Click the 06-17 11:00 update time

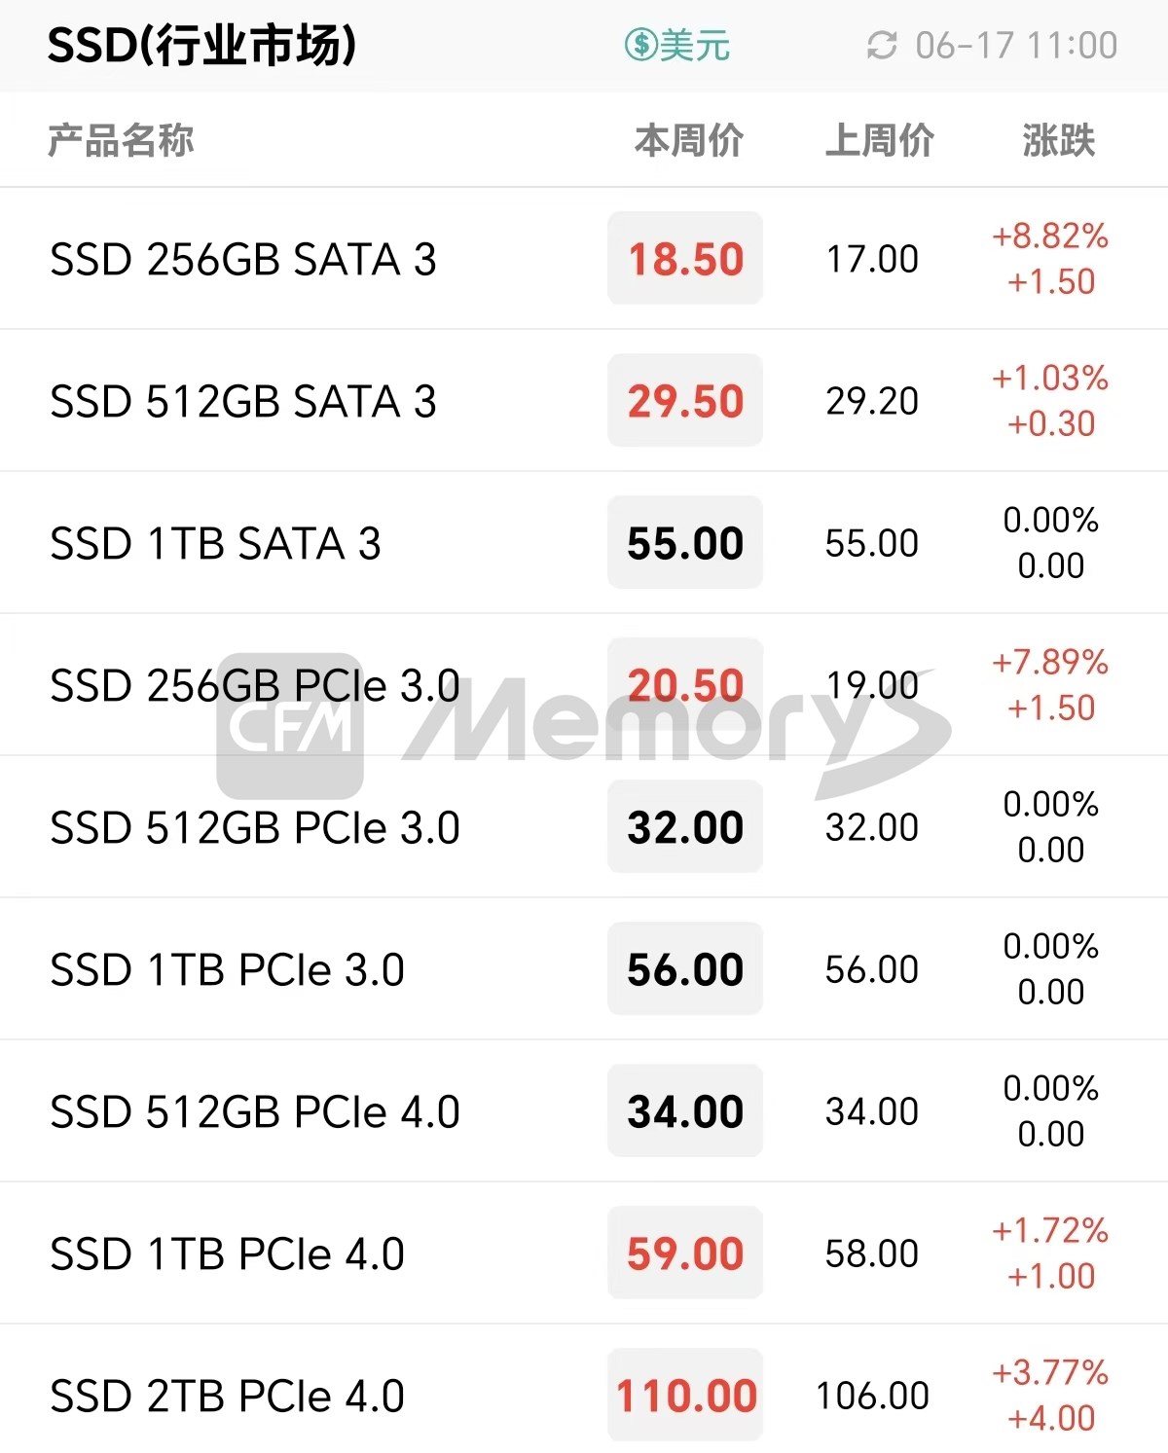tap(1015, 45)
